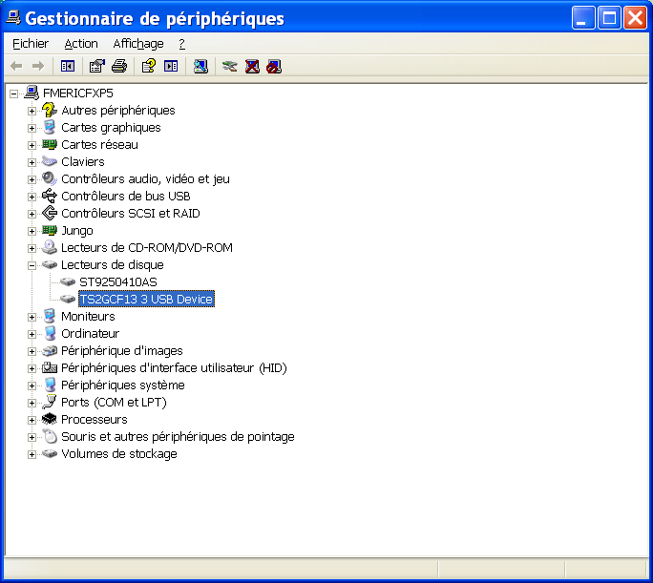This screenshot has width=653, height=583.
Task: Select the Moniteurs label
Action: [x=88, y=316]
